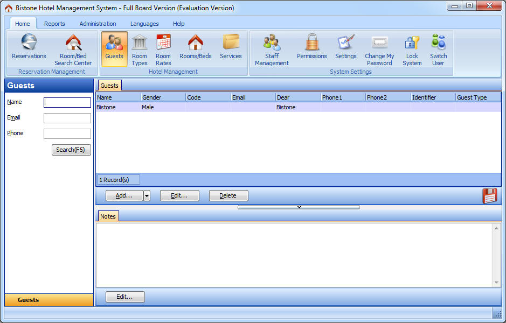Image resolution: width=506 pixels, height=323 pixels.
Task: Click the red floppy disk save icon
Action: [489, 196]
